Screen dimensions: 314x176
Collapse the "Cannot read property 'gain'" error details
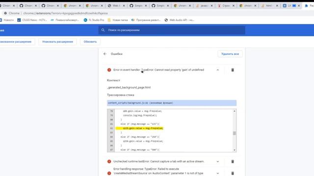(x=218, y=70)
